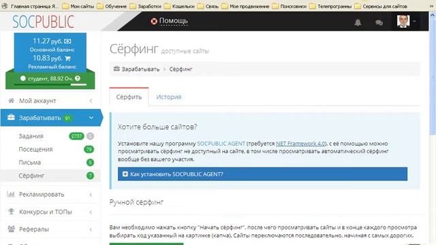Open Главная страница Я... bookmark
Image resolution: width=436 pixels, height=245 pixels.
(31, 6)
